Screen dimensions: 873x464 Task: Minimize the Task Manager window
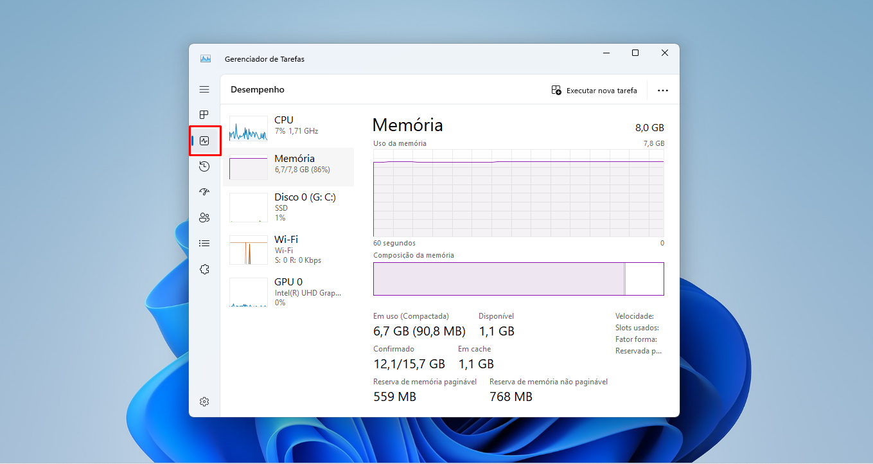click(606, 53)
